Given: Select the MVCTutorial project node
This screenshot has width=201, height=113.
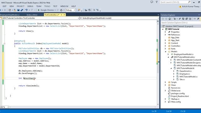Looking at the screenshot, I should pyautogui.click(x=174, y=29).
